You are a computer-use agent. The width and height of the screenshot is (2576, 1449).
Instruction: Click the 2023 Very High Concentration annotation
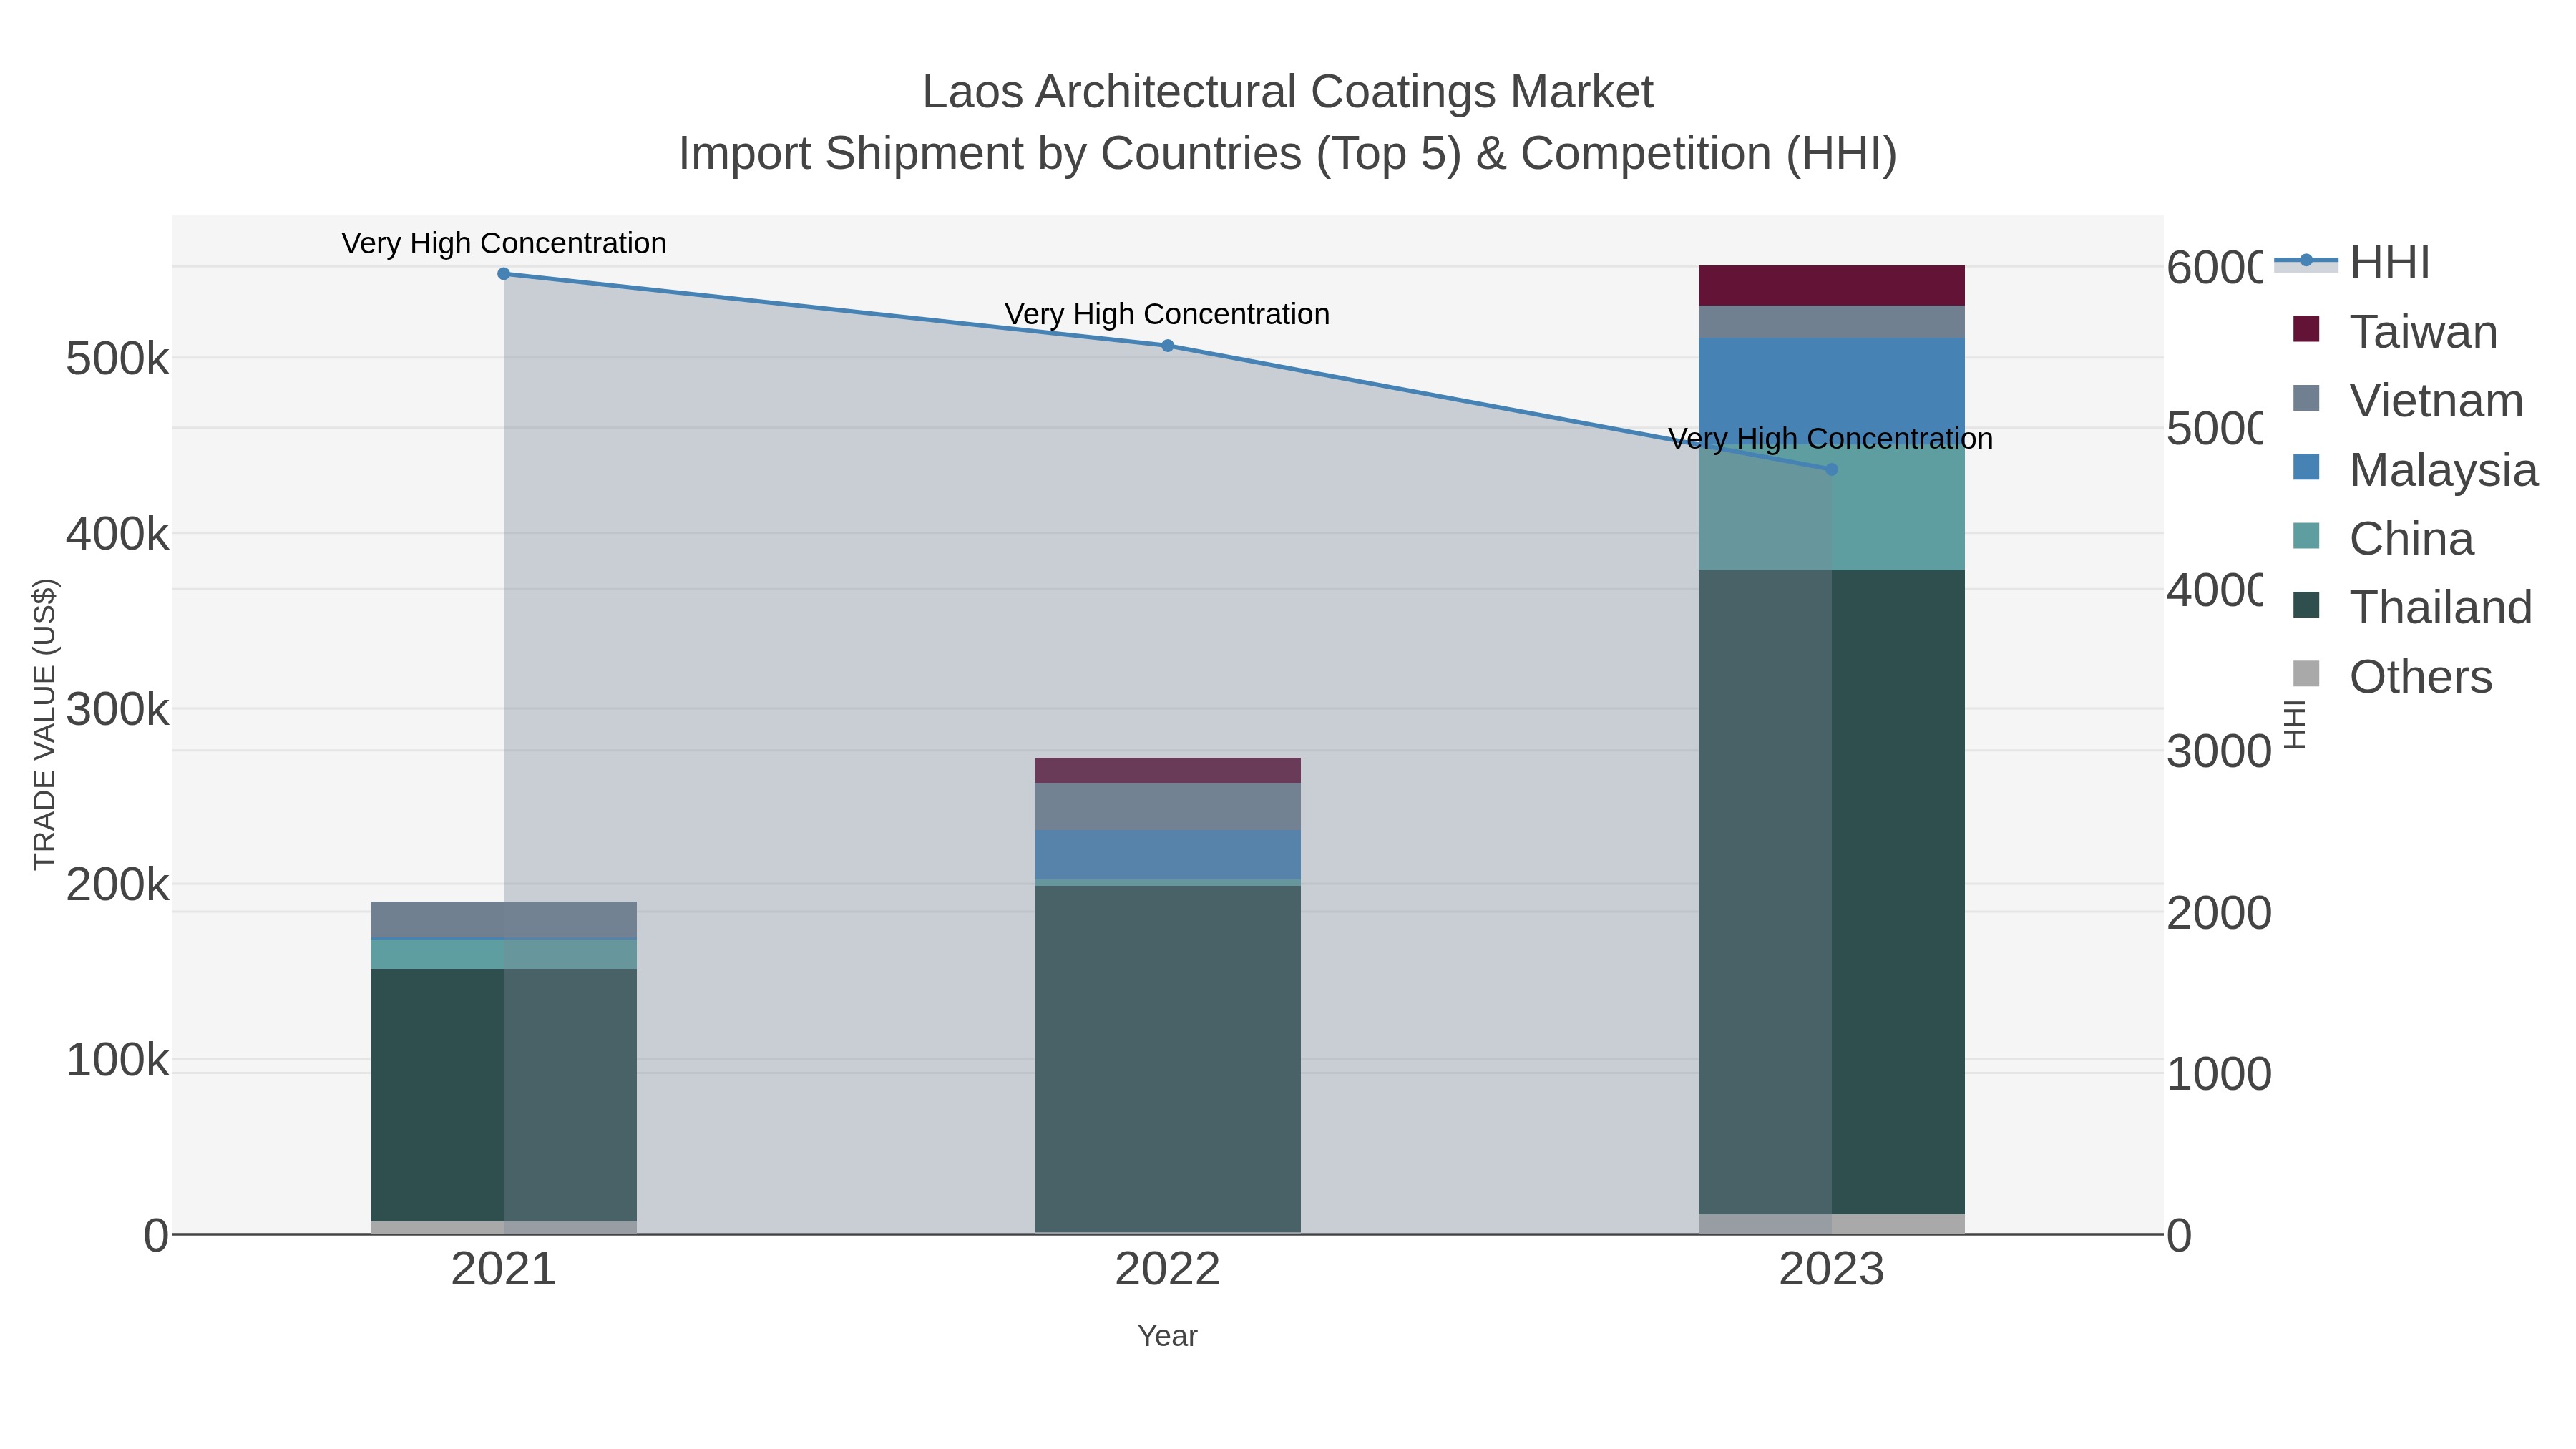(x=1830, y=439)
